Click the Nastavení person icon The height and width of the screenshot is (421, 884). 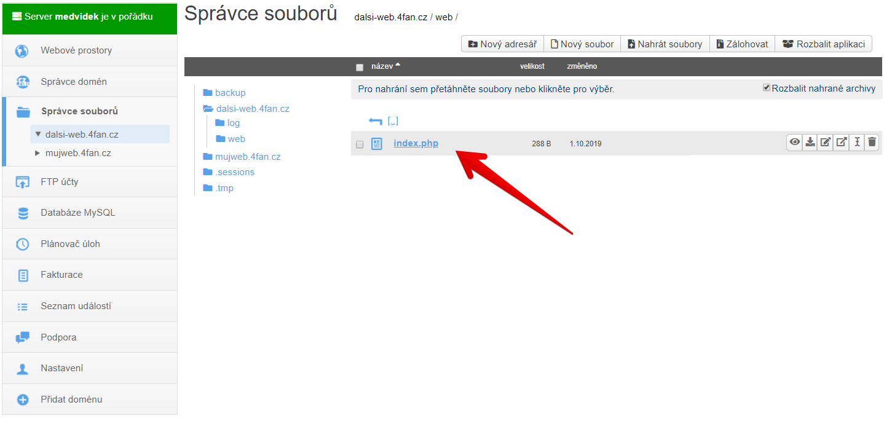[x=23, y=369]
